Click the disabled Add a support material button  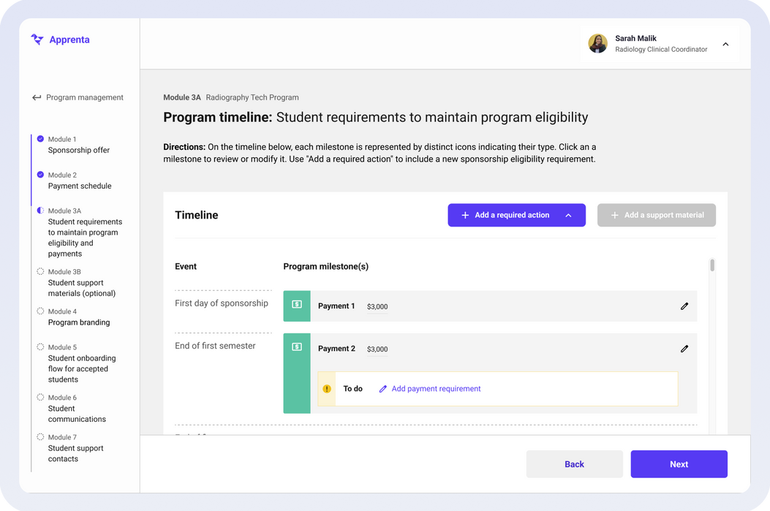tap(656, 215)
